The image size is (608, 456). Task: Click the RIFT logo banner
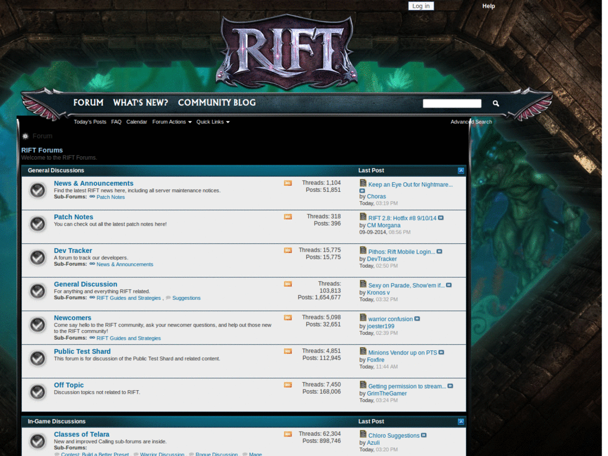[287, 52]
